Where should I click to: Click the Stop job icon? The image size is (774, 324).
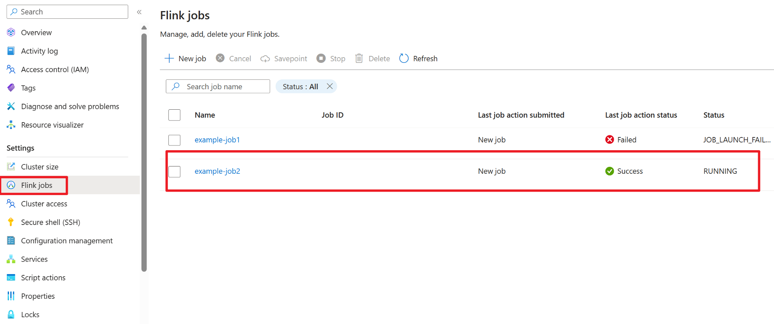pyautogui.click(x=321, y=58)
